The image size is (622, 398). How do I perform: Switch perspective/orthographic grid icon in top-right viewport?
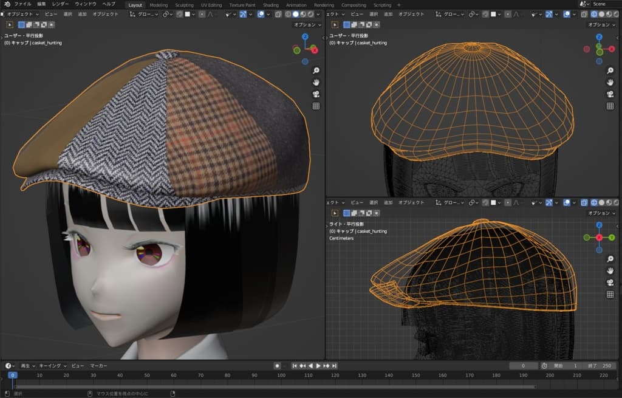pos(610,106)
